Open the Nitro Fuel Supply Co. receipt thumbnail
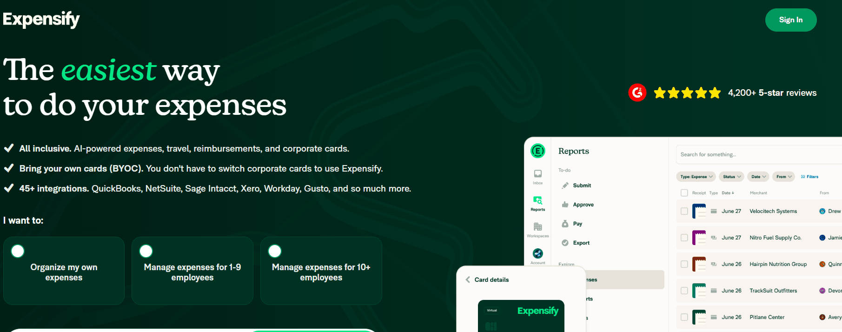 (699, 238)
